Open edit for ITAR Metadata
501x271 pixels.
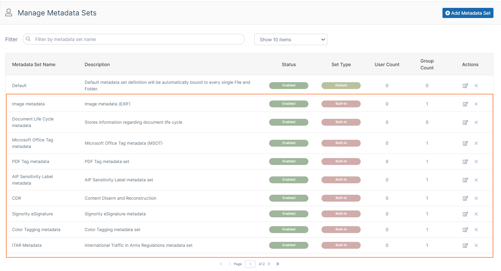coord(465,245)
